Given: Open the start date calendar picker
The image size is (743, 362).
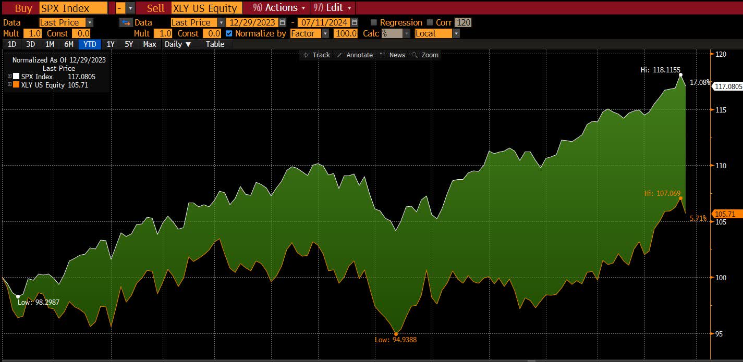Looking at the screenshot, I should click(283, 22).
